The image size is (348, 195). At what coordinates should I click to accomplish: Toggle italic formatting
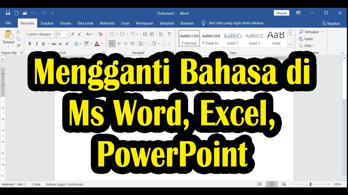37,44
